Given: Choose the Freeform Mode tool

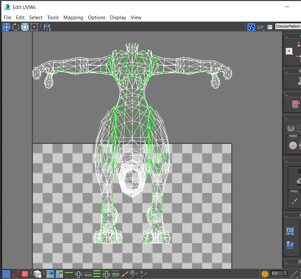Looking at the screenshot, I should click(x=34, y=27).
